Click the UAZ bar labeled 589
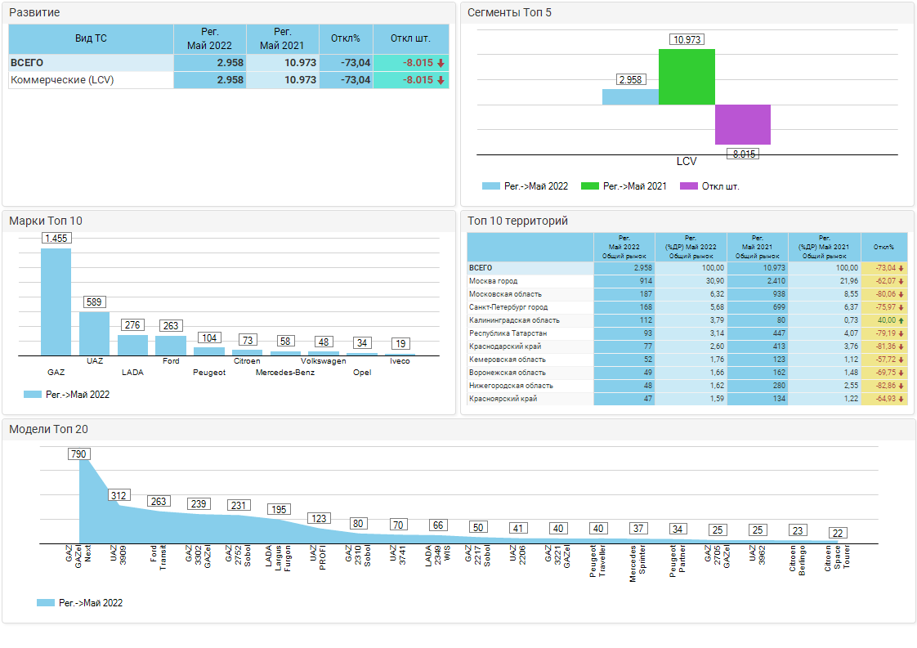 click(94, 333)
